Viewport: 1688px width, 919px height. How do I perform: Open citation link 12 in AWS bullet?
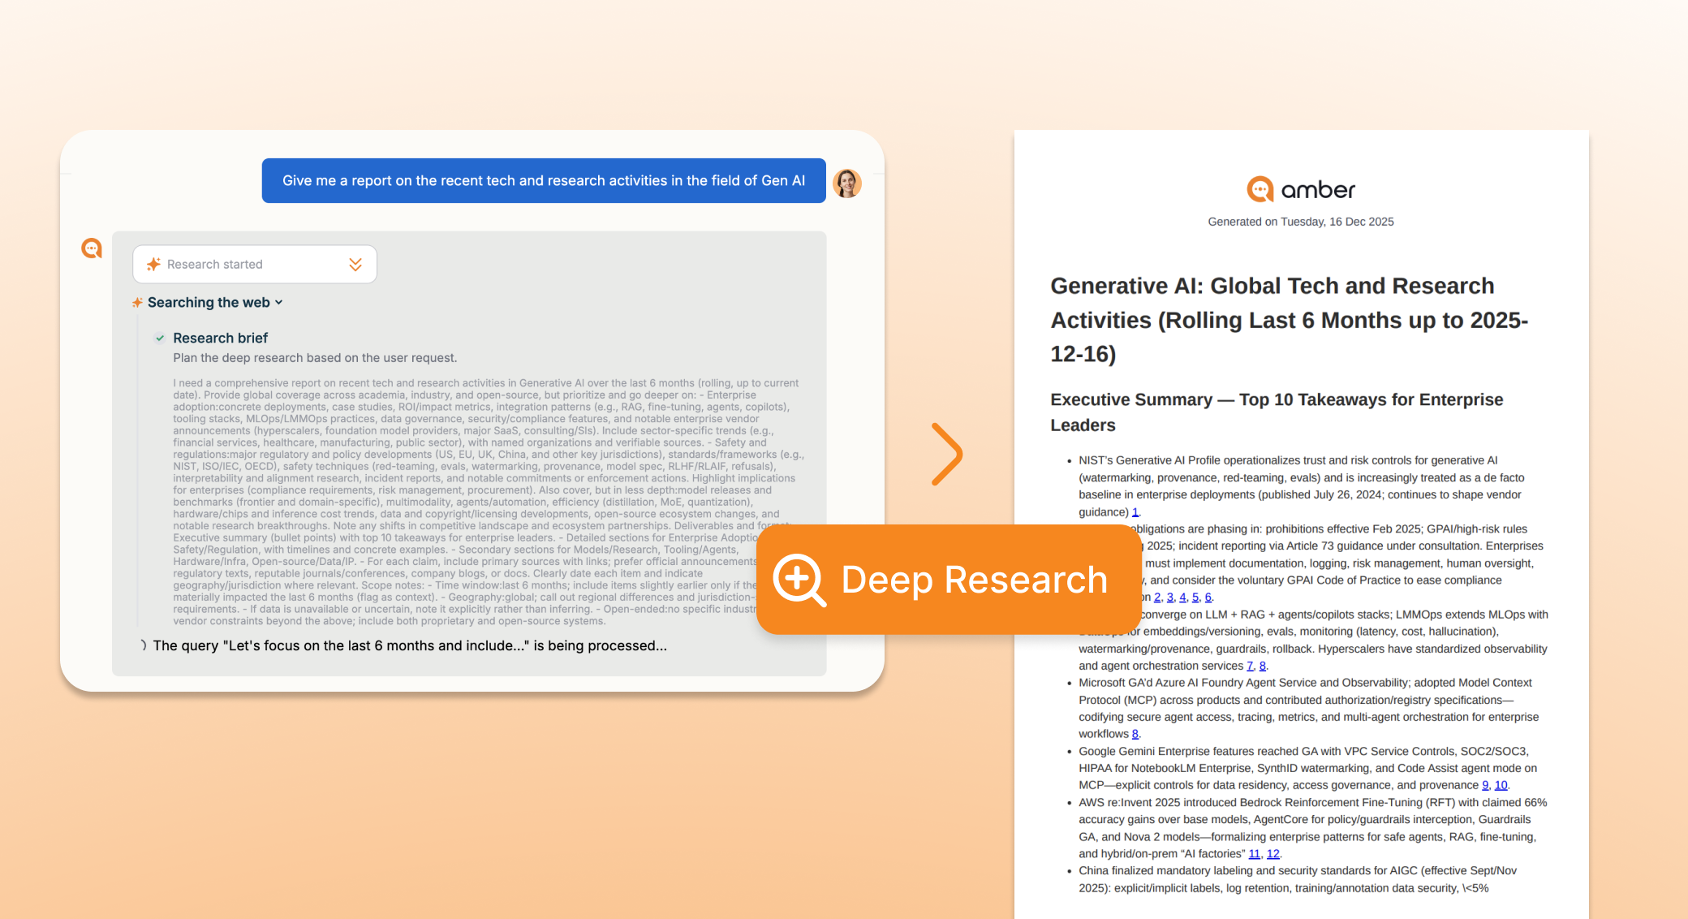(1272, 854)
